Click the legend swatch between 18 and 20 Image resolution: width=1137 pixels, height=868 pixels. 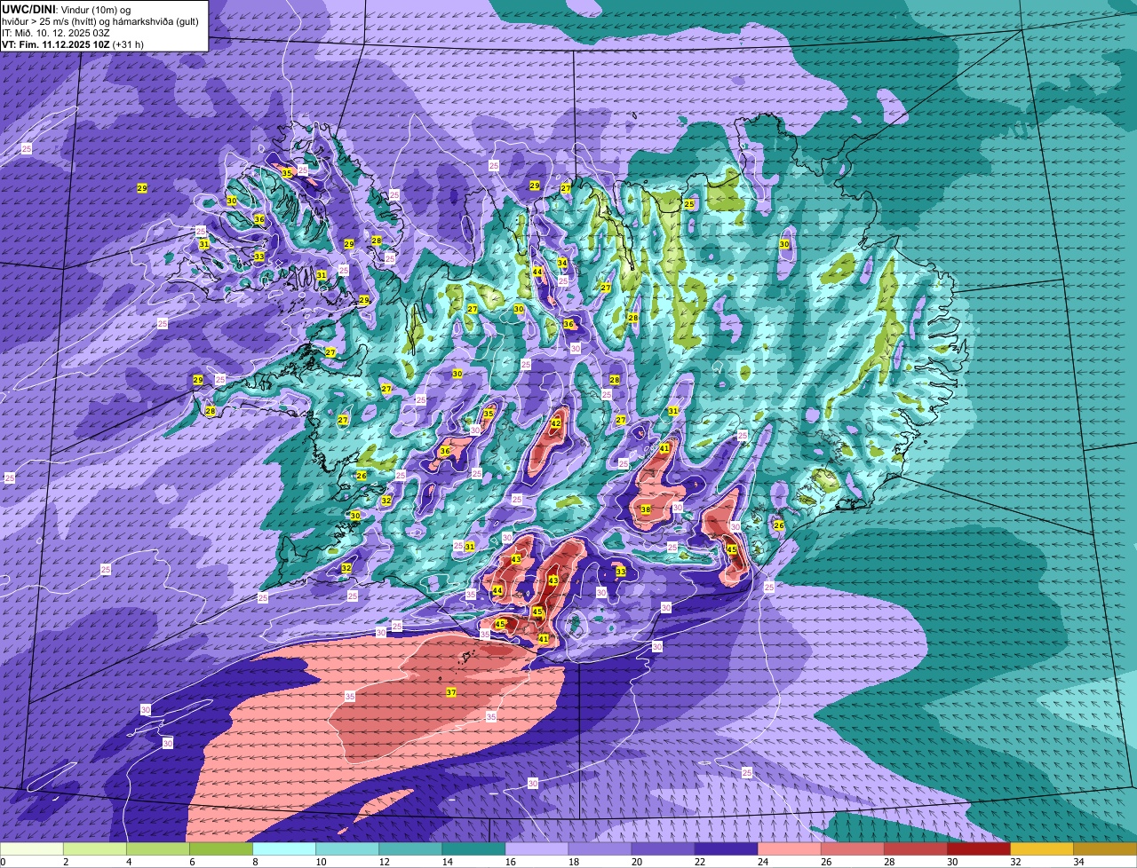coord(600,848)
